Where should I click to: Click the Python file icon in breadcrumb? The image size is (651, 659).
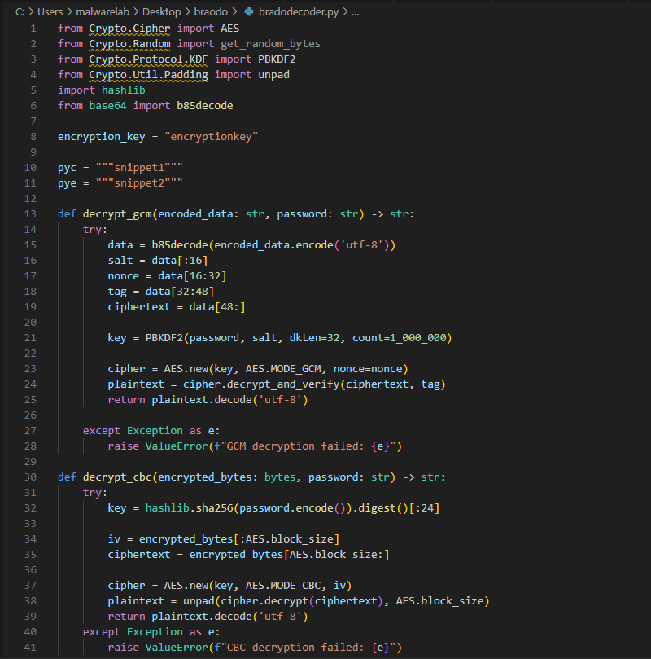pyautogui.click(x=249, y=13)
